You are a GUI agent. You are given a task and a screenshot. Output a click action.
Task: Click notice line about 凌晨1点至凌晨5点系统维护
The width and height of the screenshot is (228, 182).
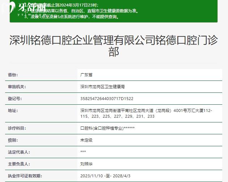(x=72, y=17)
